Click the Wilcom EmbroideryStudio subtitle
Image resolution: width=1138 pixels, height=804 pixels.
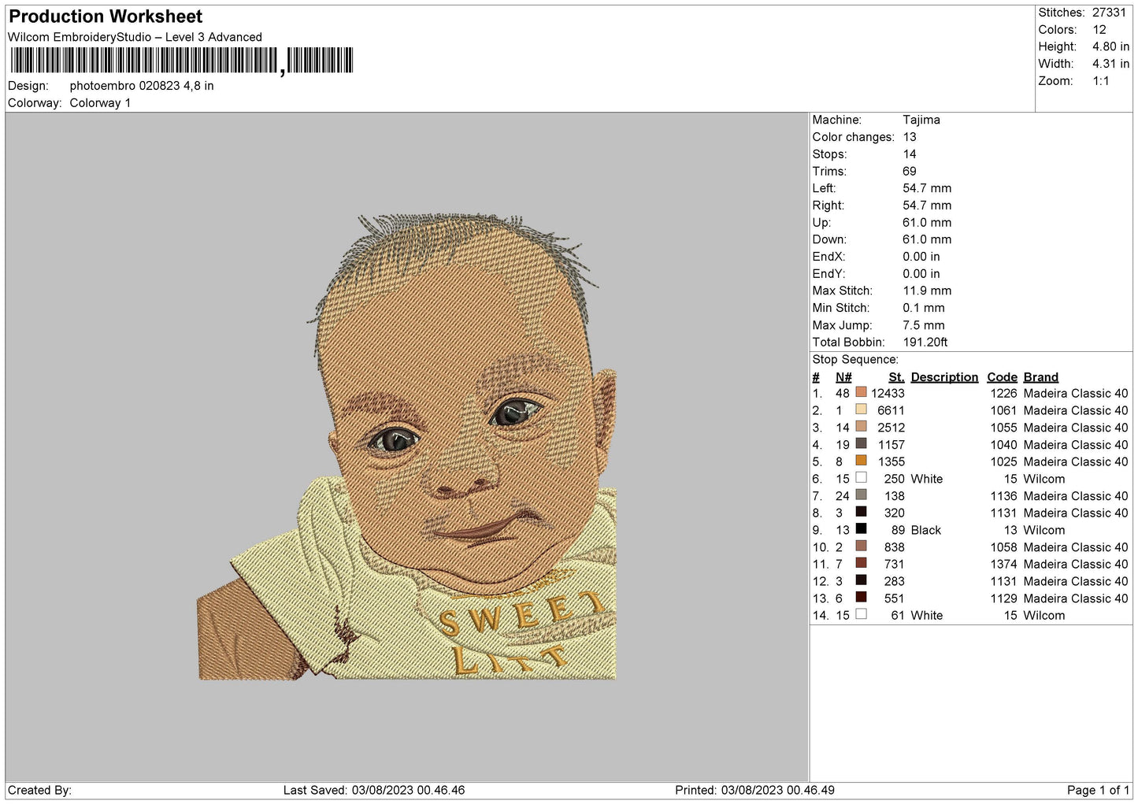(x=135, y=37)
